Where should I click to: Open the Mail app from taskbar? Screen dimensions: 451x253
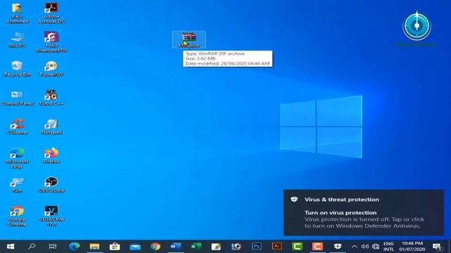pyautogui.click(x=135, y=247)
